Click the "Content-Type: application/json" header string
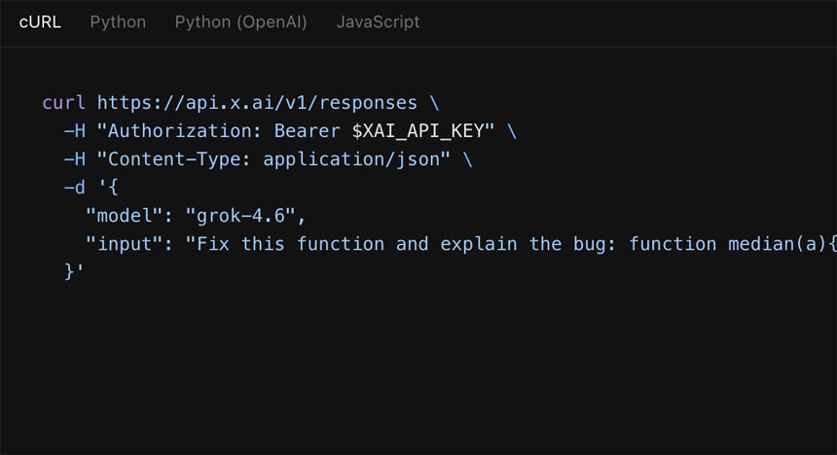837x455 pixels. point(273,158)
